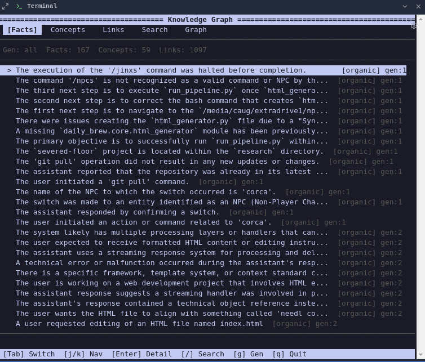Click the '[g] Gen' footer hint
425x362 pixels.
[248, 354]
